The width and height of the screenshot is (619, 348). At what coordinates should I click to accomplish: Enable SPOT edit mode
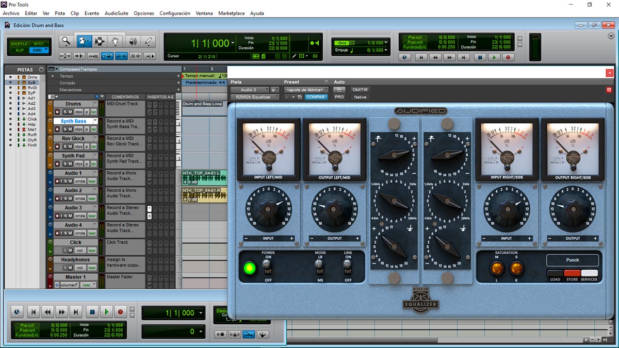[x=38, y=44]
